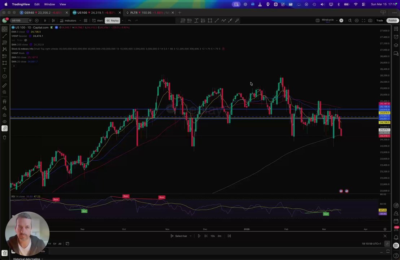This screenshot has height=260, width=400.
Task: Show the hidden Vol Ticks indicator
Action: [x=26, y=40]
